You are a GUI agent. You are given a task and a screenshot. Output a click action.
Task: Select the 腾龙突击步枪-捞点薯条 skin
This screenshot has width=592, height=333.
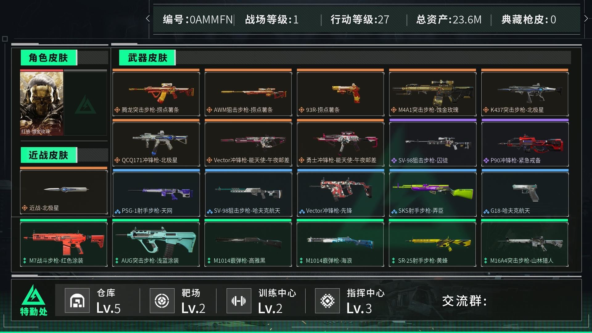(x=156, y=94)
